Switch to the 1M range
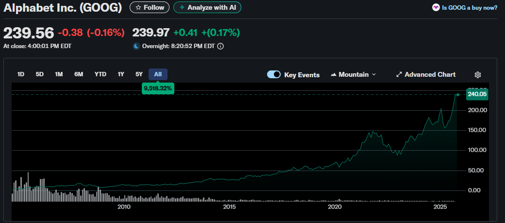 (x=59, y=74)
